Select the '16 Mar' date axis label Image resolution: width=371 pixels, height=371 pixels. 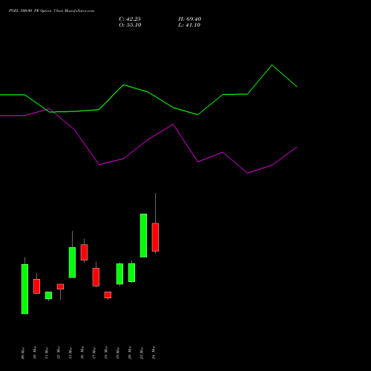click(x=82, y=352)
